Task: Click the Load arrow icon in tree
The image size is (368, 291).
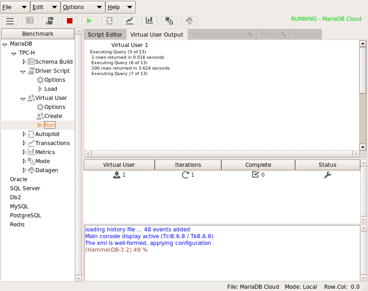Action: click(40, 89)
